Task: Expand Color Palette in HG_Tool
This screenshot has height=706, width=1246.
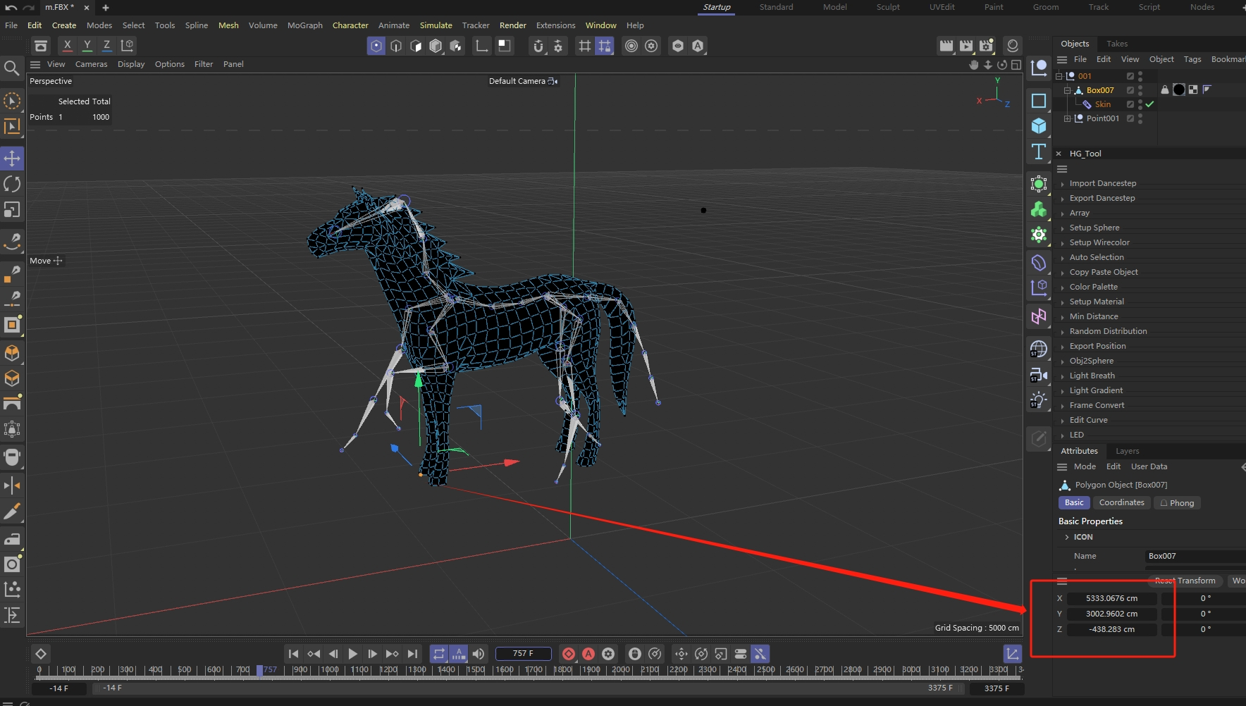Action: click(x=1063, y=287)
